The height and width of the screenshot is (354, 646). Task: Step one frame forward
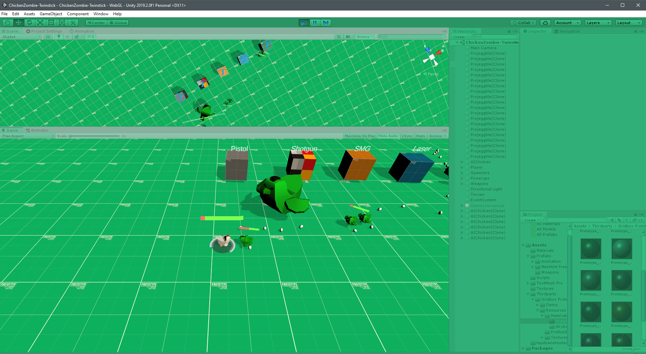(326, 23)
